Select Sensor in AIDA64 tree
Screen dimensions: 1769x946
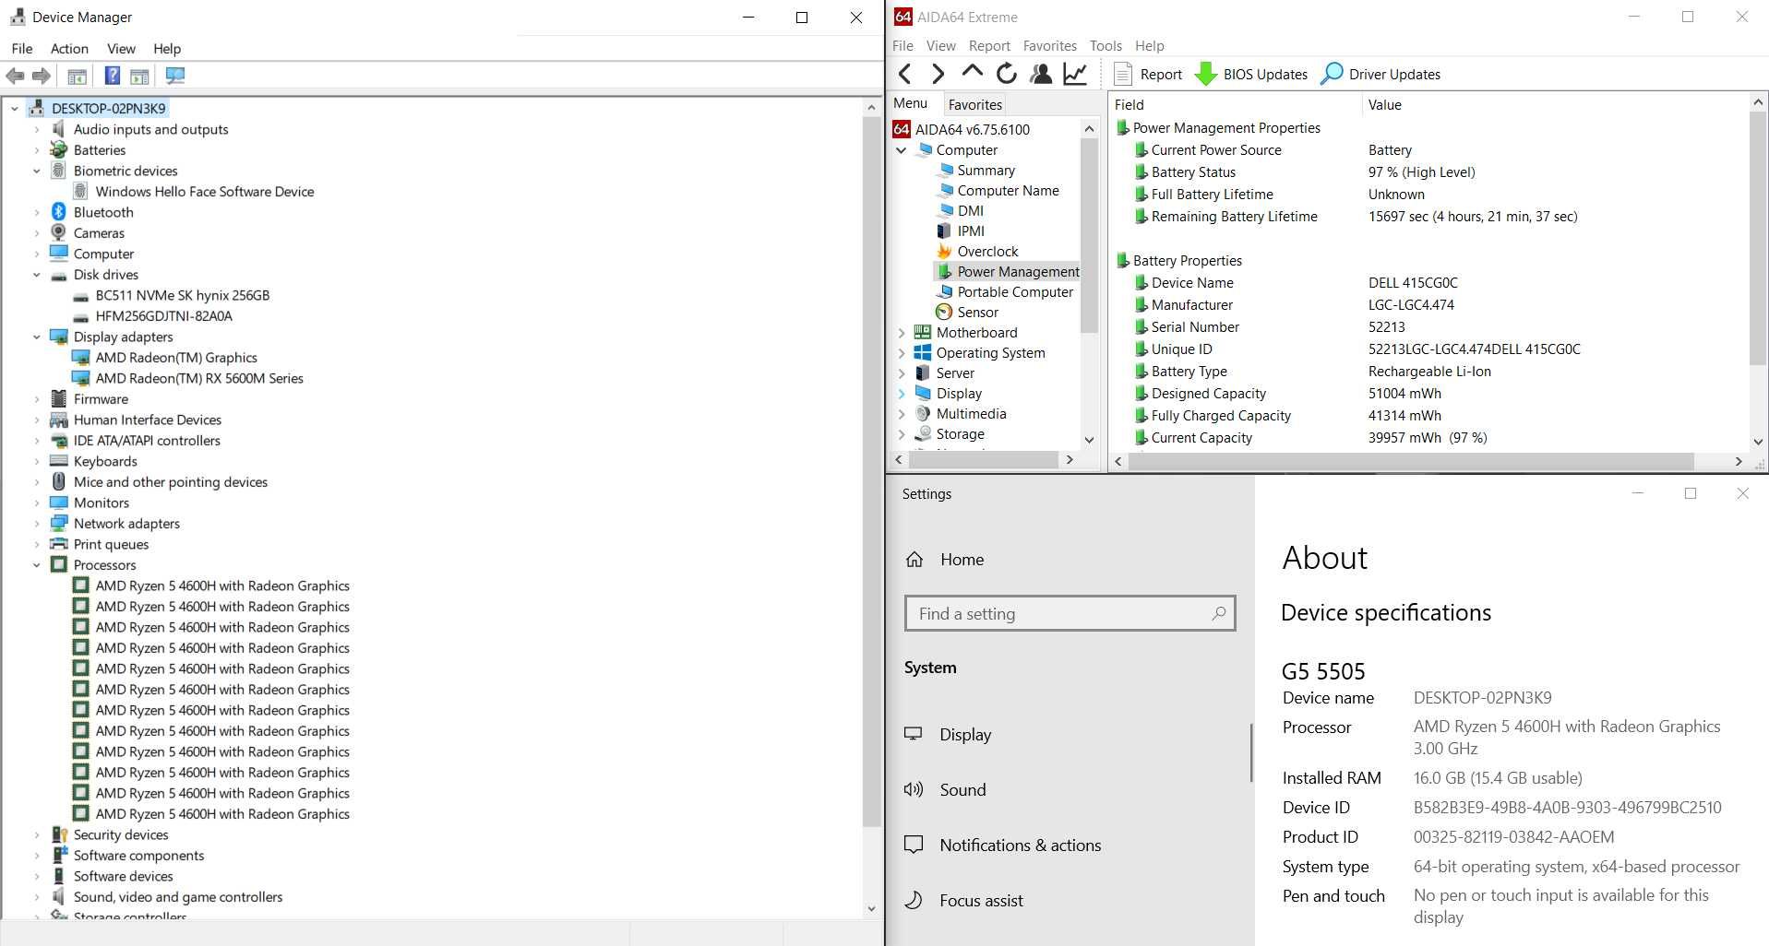(x=977, y=313)
